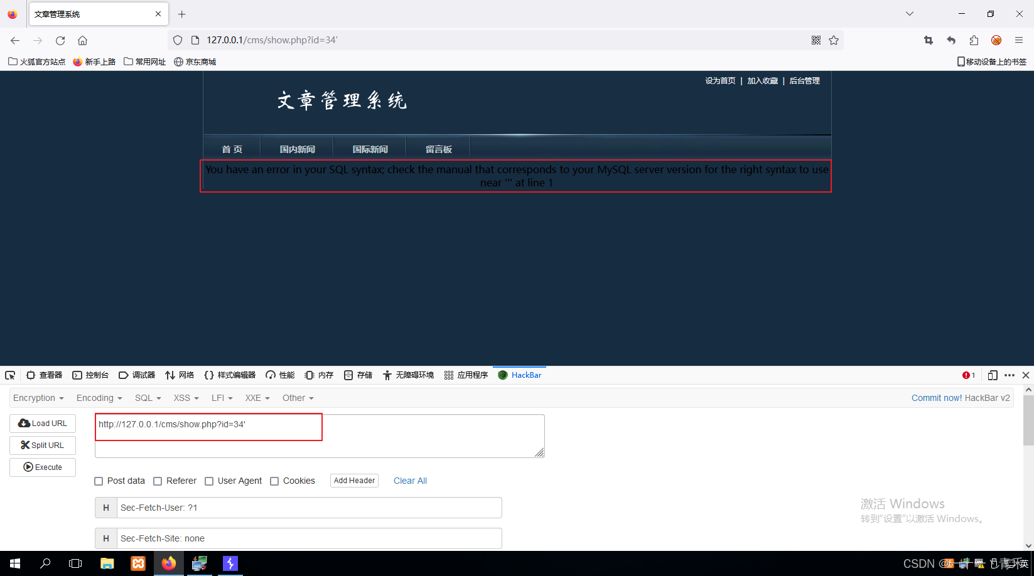The height and width of the screenshot is (576, 1034).
Task: Edit the Sec-Fetch-Site header field
Action: 310,538
